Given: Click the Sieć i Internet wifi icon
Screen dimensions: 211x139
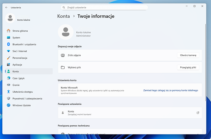Looking at the screenshot, I should (8, 51).
